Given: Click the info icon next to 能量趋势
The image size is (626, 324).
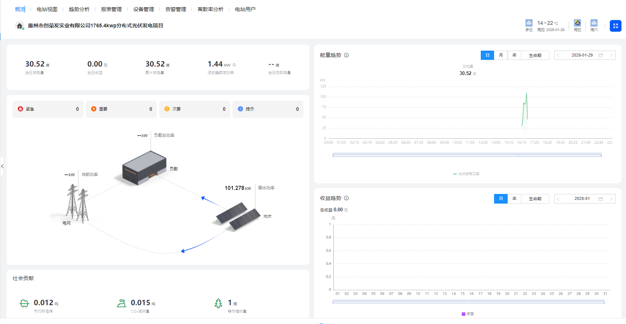Looking at the screenshot, I should point(346,55).
